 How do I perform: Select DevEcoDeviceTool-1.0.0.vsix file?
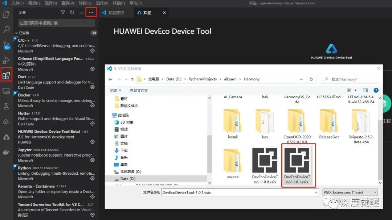tap(265, 166)
